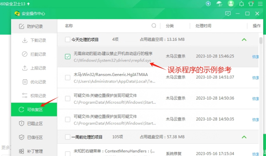Click the notification bell icon in top bar
The width and height of the screenshot is (266, 156).
tap(242, 4)
